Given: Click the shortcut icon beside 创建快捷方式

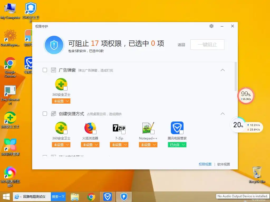Looking at the screenshot, I should (x=54, y=114).
